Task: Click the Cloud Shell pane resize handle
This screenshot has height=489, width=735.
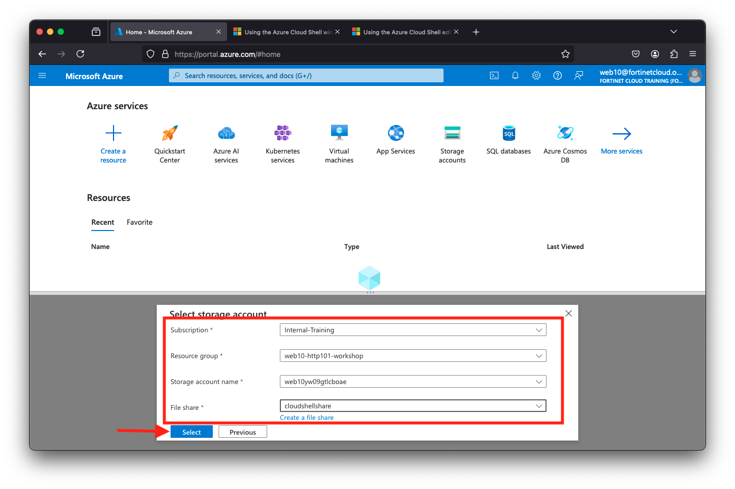Action: [x=370, y=292]
